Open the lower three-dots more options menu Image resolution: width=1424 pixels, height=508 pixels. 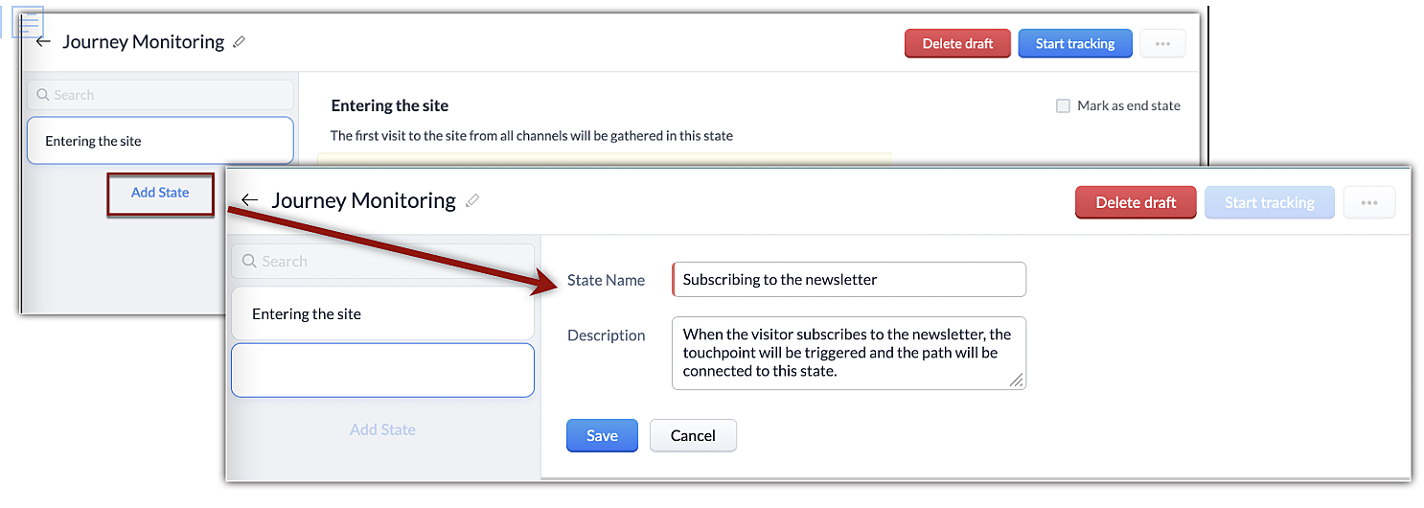[1368, 202]
